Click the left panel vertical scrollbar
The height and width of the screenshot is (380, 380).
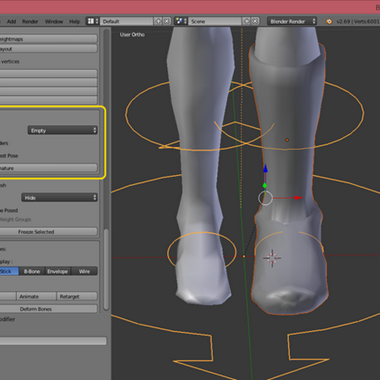(106, 269)
